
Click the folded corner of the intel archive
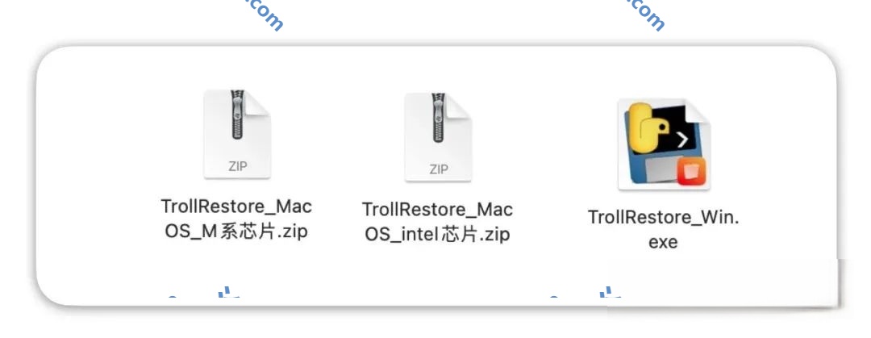(x=461, y=106)
